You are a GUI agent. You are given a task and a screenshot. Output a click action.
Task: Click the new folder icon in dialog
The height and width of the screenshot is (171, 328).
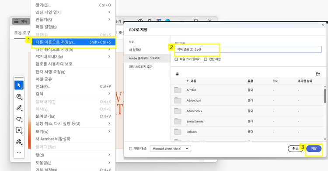coord(318,74)
